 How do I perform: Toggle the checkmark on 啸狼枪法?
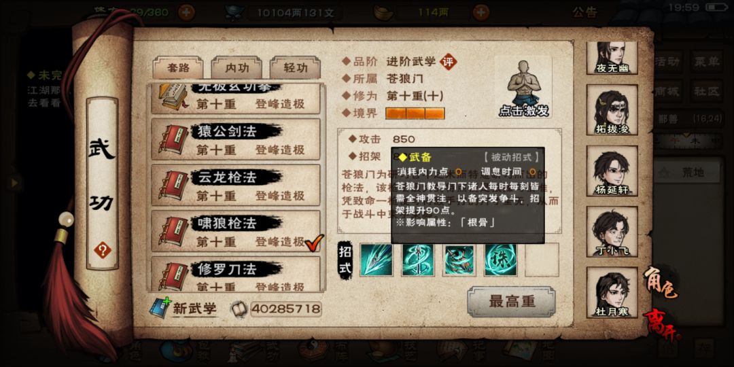[x=314, y=243]
